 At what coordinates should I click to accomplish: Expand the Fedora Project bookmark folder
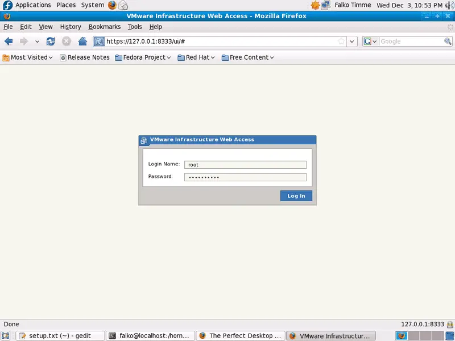tap(143, 57)
